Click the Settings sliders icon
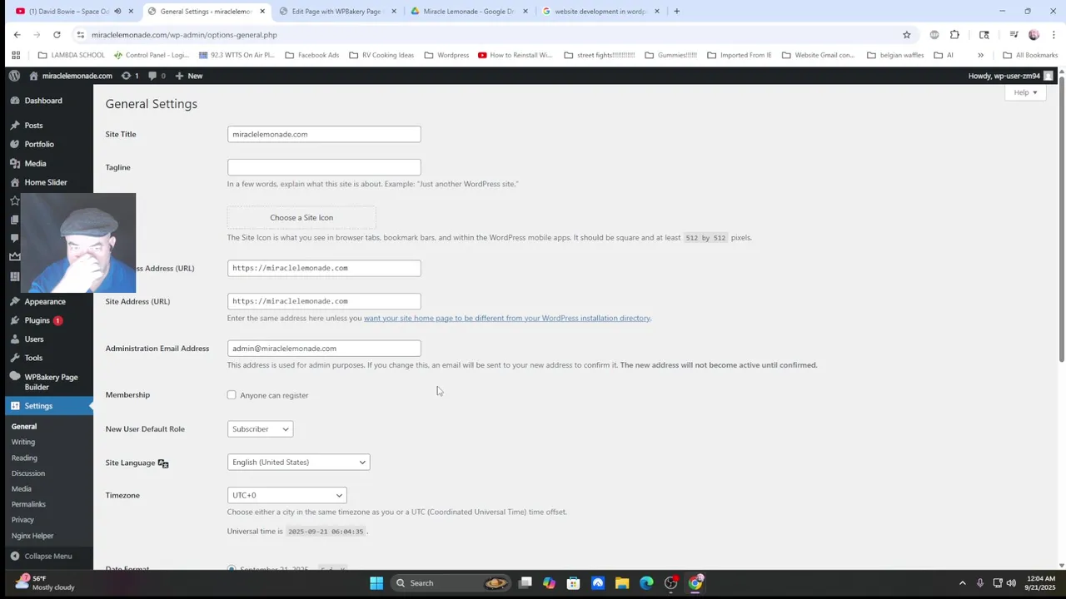 click(15, 406)
